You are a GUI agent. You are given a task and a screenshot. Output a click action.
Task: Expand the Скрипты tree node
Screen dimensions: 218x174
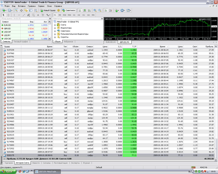click(55, 37)
